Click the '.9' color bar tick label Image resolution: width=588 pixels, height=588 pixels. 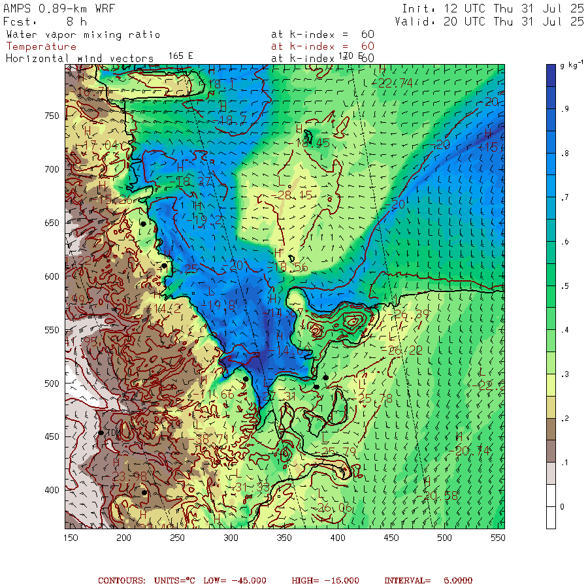(564, 109)
